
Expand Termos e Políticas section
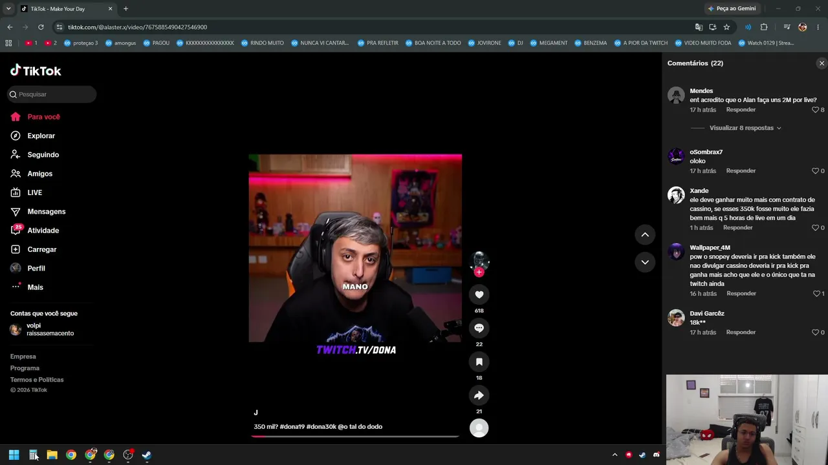[x=37, y=380]
